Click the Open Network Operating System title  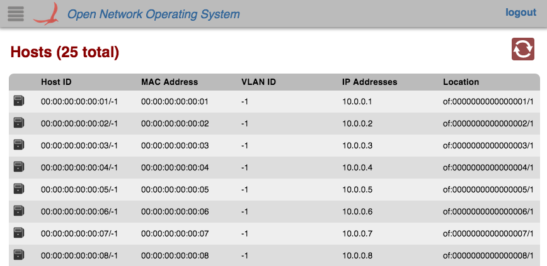pyautogui.click(x=153, y=14)
